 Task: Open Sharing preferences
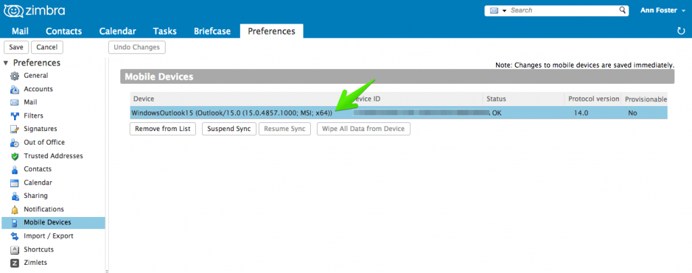[36, 196]
